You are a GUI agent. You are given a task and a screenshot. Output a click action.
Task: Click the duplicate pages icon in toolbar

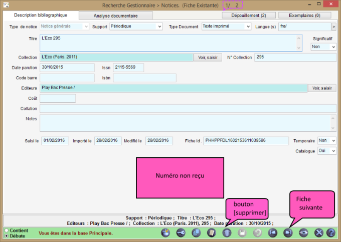pyautogui.click(x=197, y=232)
